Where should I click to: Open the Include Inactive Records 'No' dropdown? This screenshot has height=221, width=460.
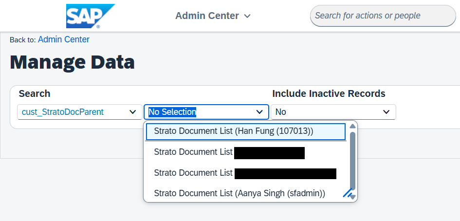coord(333,112)
